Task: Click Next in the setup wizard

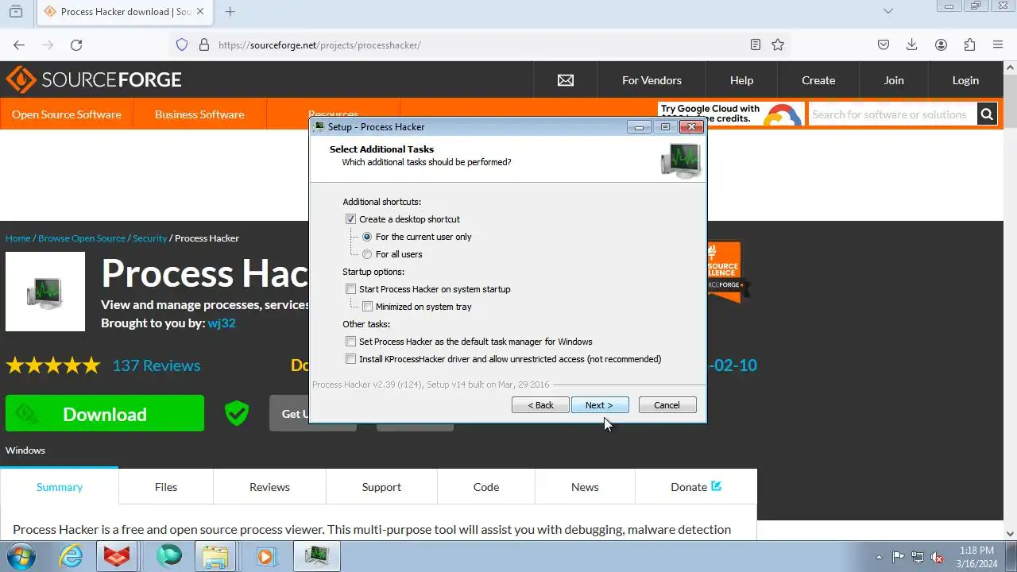Action: tap(600, 405)
